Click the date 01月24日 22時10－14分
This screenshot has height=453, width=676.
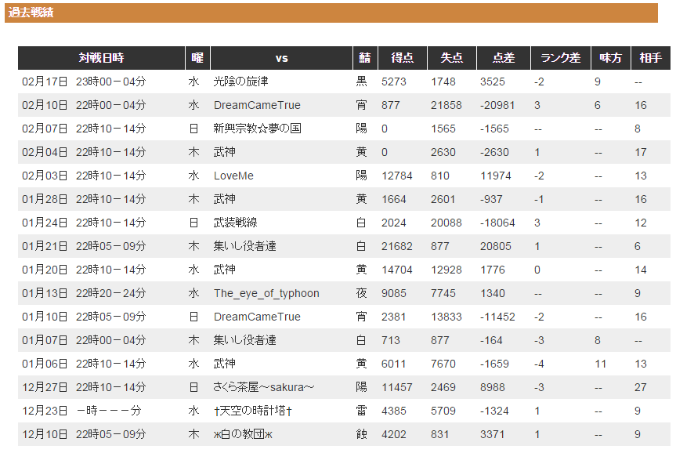84,223
